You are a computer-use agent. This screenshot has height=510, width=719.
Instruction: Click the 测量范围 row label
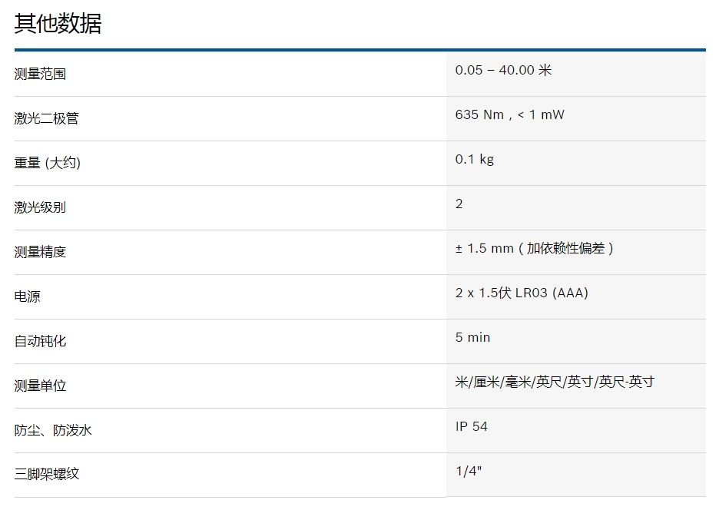tap(40, 75)
